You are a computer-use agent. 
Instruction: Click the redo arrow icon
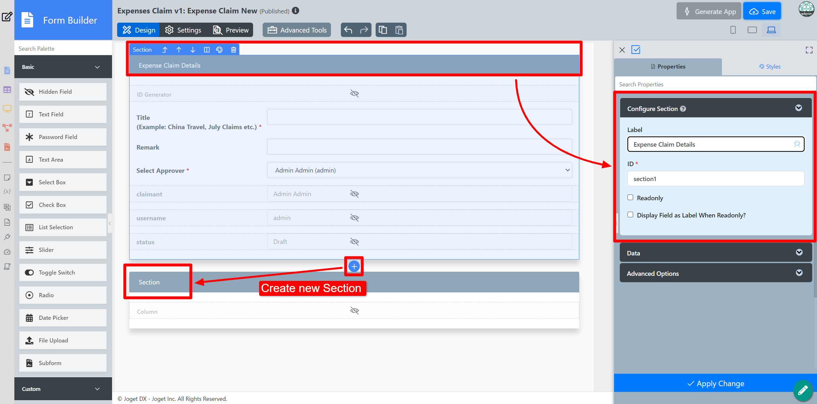(x=364, y=30)
